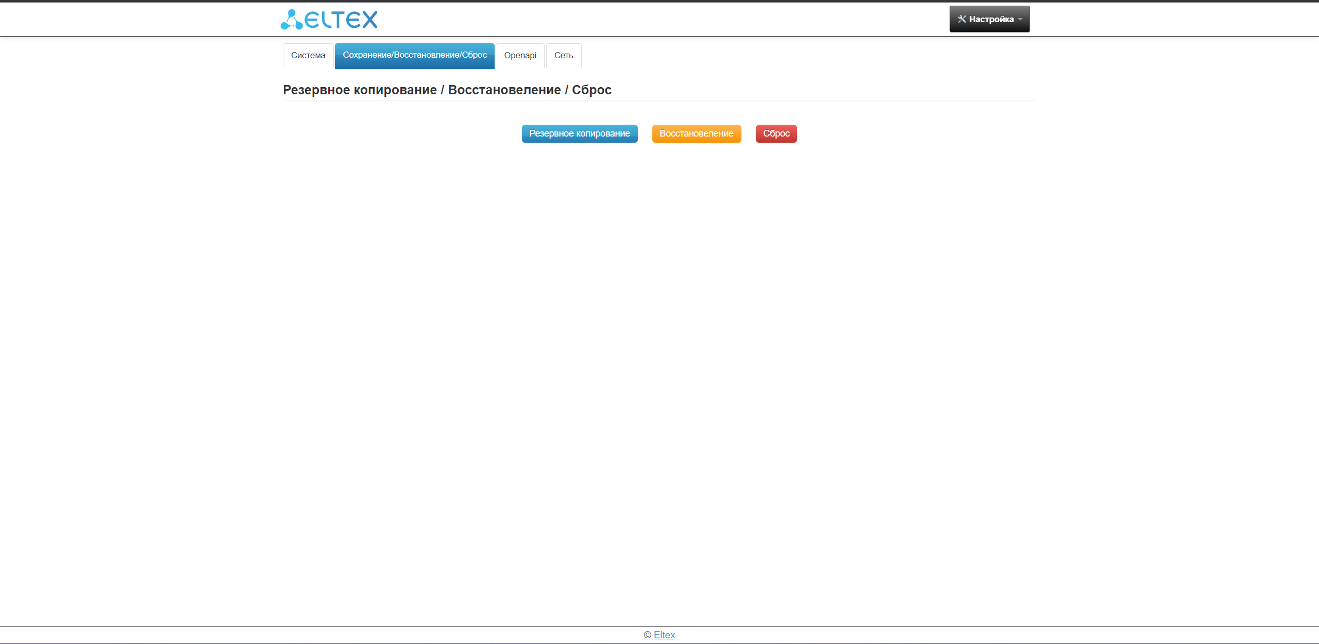This screenshot has height=644, width=1319.
Task: Switch to the Система tab
Action: pyautogui.click(x=308, y=56)
